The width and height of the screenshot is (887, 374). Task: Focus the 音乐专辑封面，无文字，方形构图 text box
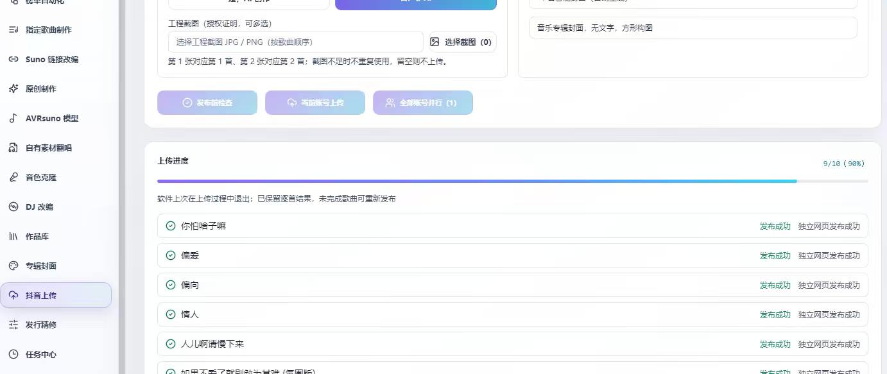(x=693, y=28)
